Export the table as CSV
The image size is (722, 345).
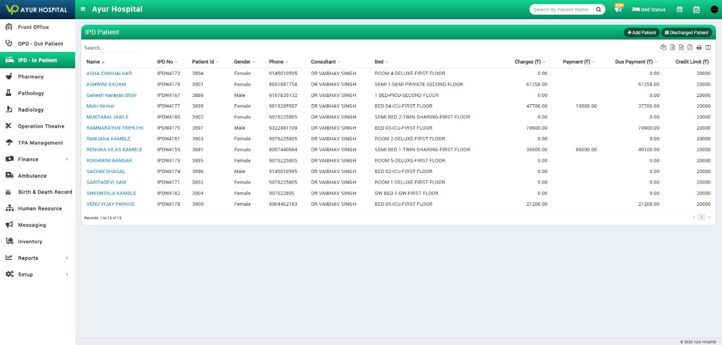(681, 47)
